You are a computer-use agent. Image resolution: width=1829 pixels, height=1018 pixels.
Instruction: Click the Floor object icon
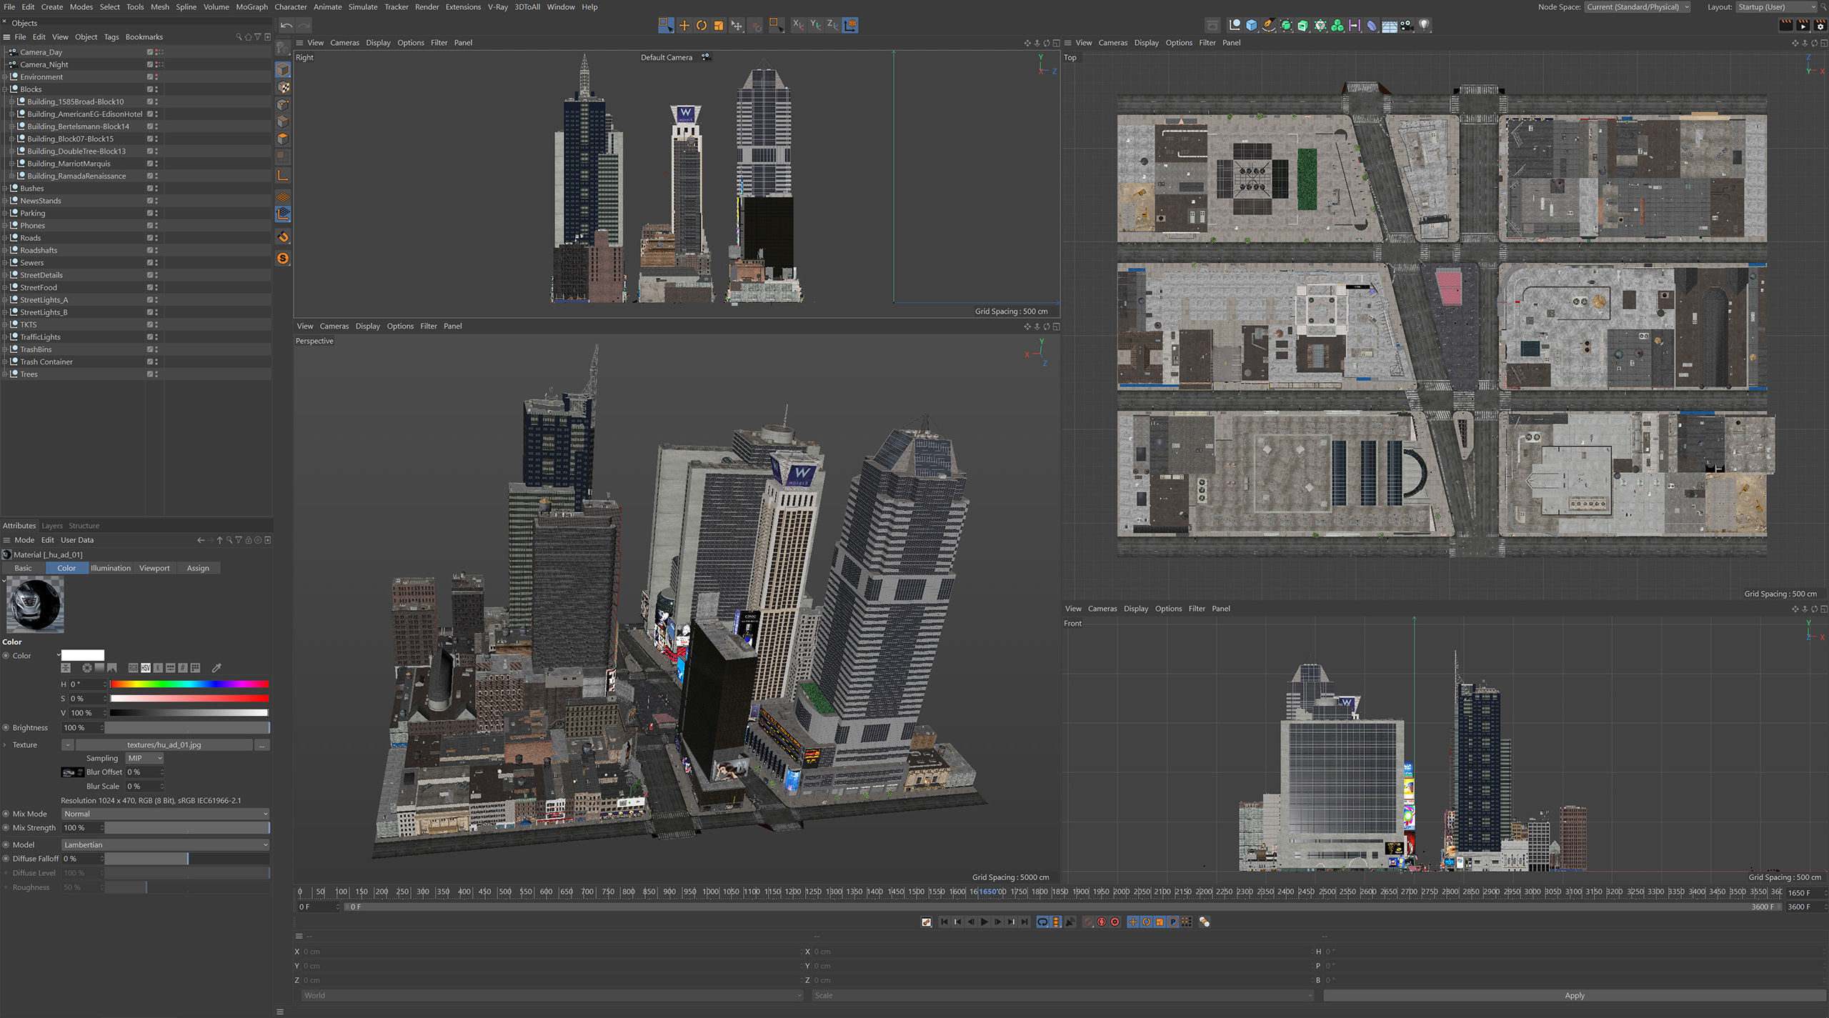(x=1389, y=26)
